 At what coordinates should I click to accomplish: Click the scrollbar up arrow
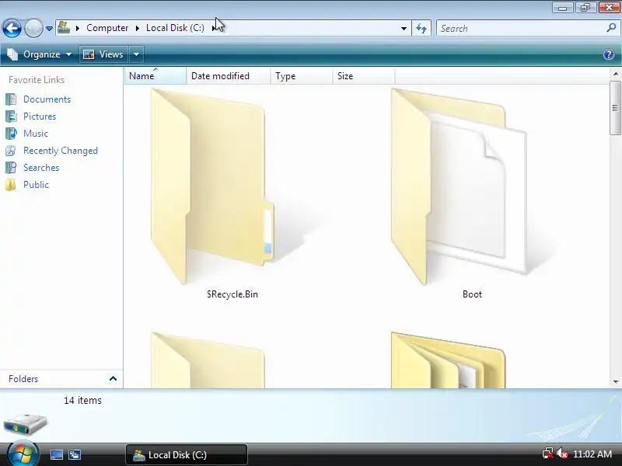pos(615,74)
